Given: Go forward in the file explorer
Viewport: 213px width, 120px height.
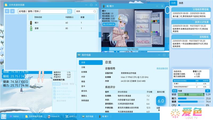Looking at the screenshot, I should (x=12, y=11).
